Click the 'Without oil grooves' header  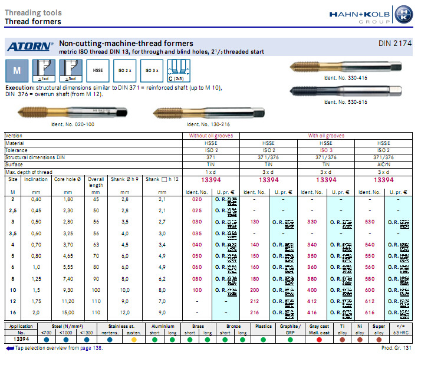[211, 136]
